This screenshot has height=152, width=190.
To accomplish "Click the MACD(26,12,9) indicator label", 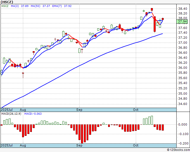I will point(11,114).
